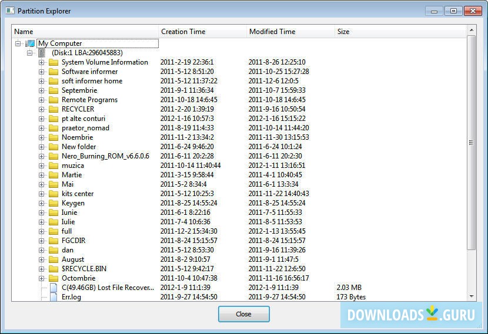Click folder icon next to Software informer
This screenshot has height=334, width=488.
coord(54,72)
